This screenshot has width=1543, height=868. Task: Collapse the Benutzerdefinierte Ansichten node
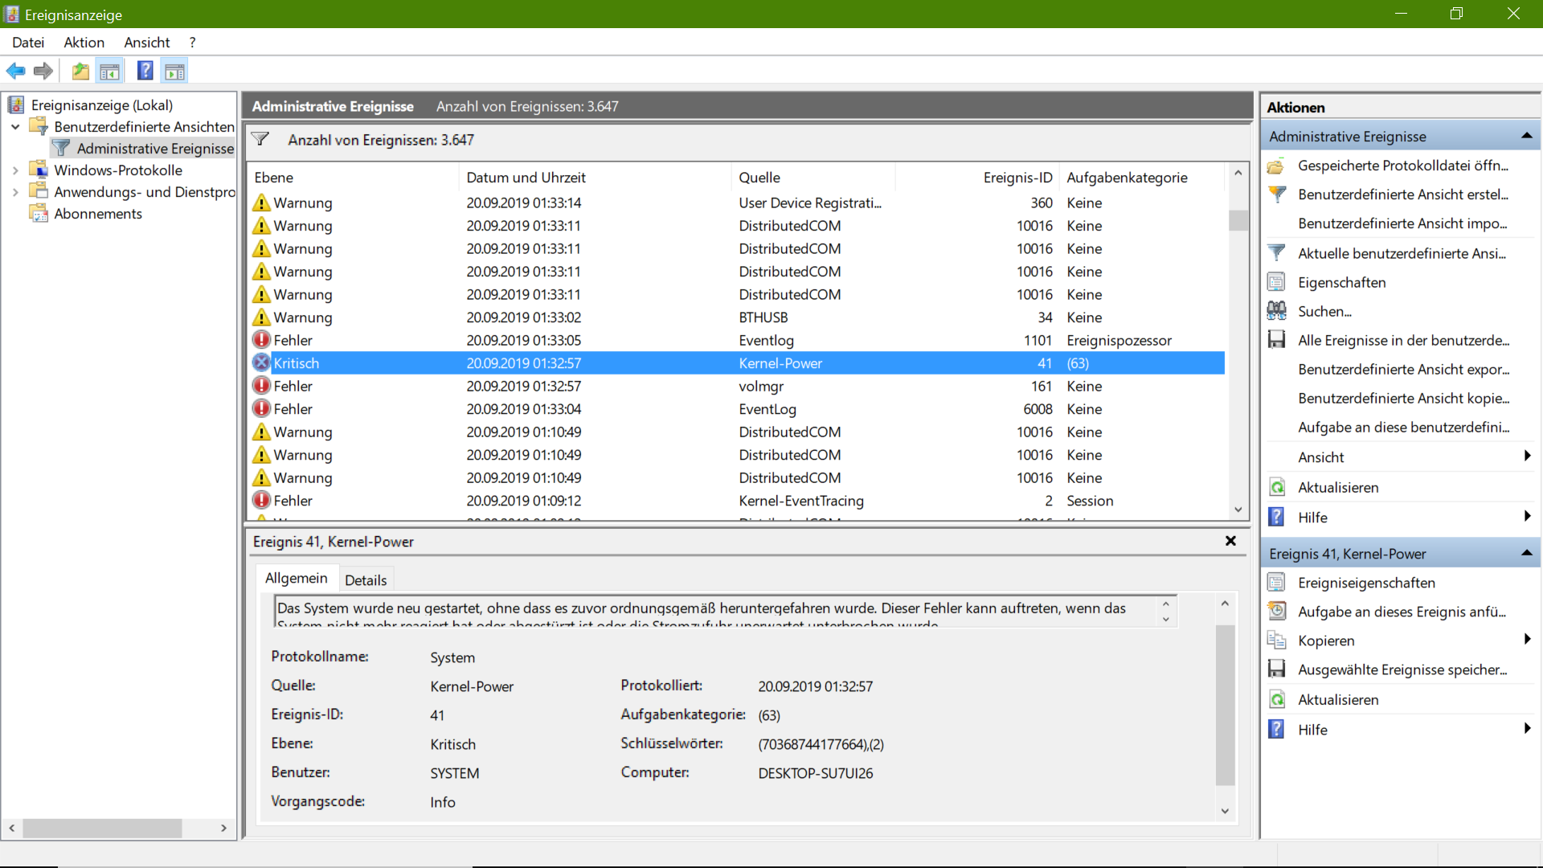click(x=15, y=127)
